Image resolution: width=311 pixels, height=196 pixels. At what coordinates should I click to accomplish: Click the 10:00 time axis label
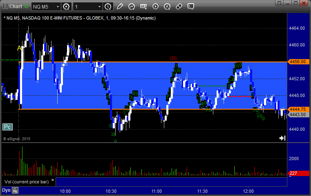point(65,191)
